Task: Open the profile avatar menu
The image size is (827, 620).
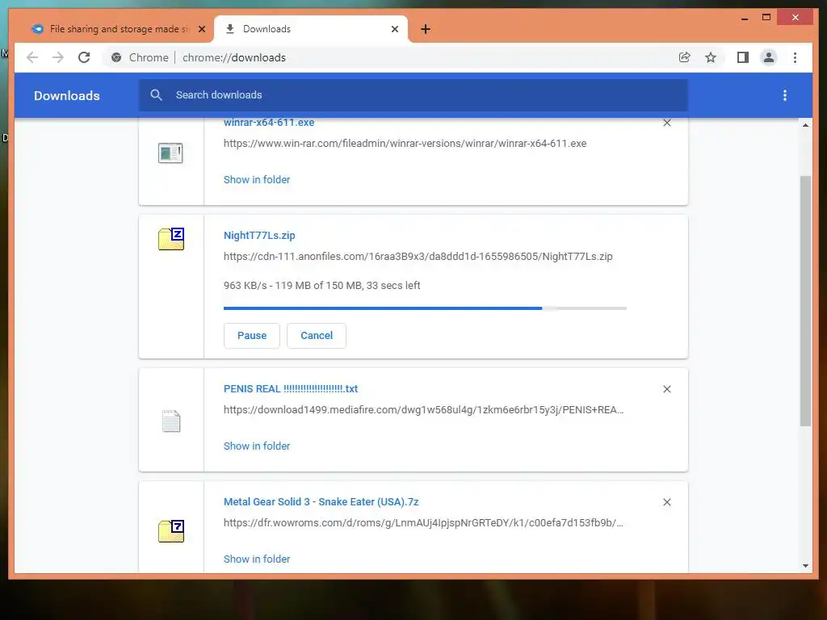Action: point(769,57)
